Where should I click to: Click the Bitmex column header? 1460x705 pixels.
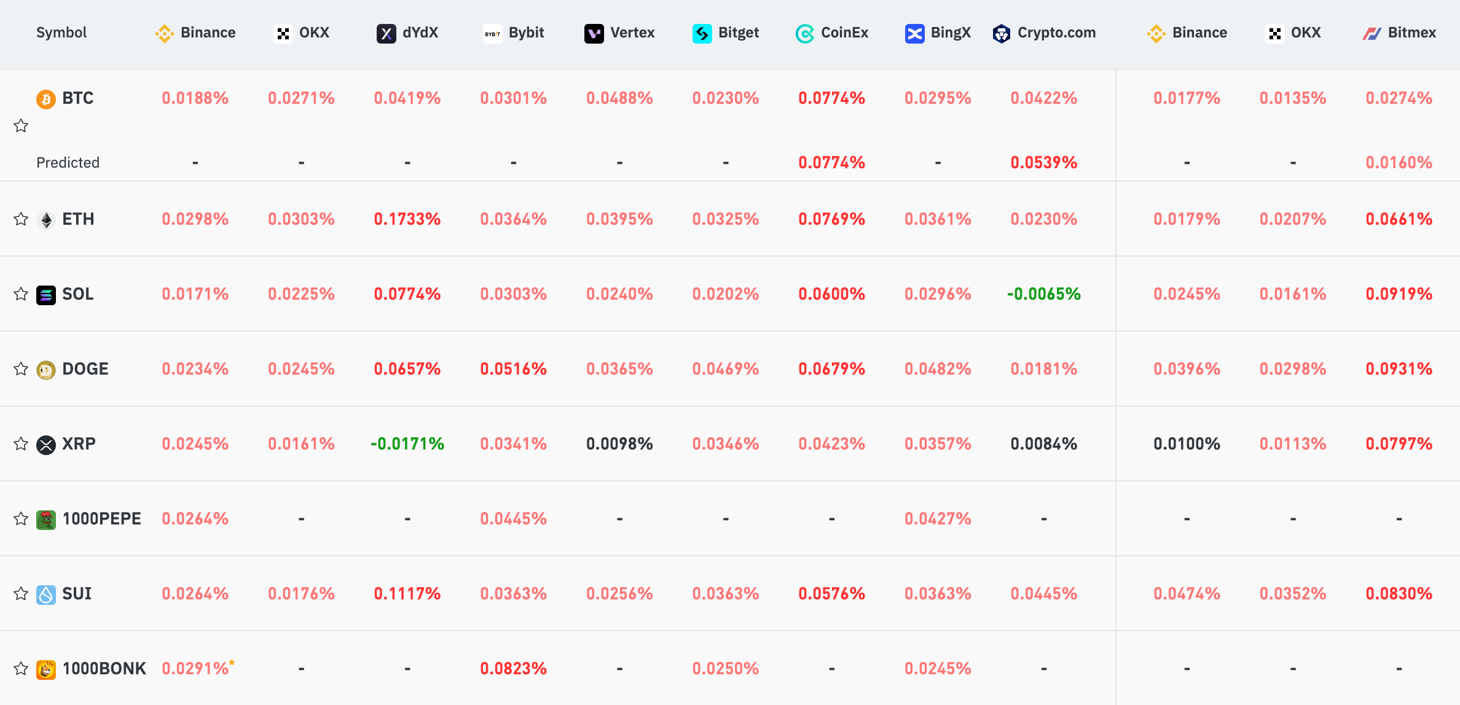click(x=1399, y=33)
